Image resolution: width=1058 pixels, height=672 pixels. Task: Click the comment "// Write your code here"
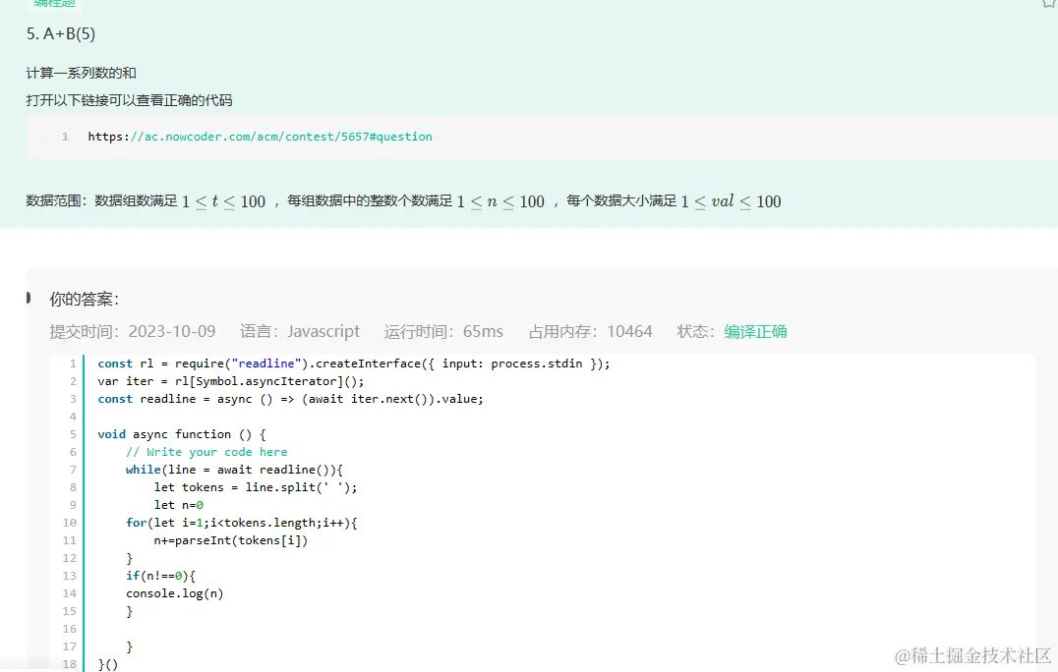click(x=206, y=452)
